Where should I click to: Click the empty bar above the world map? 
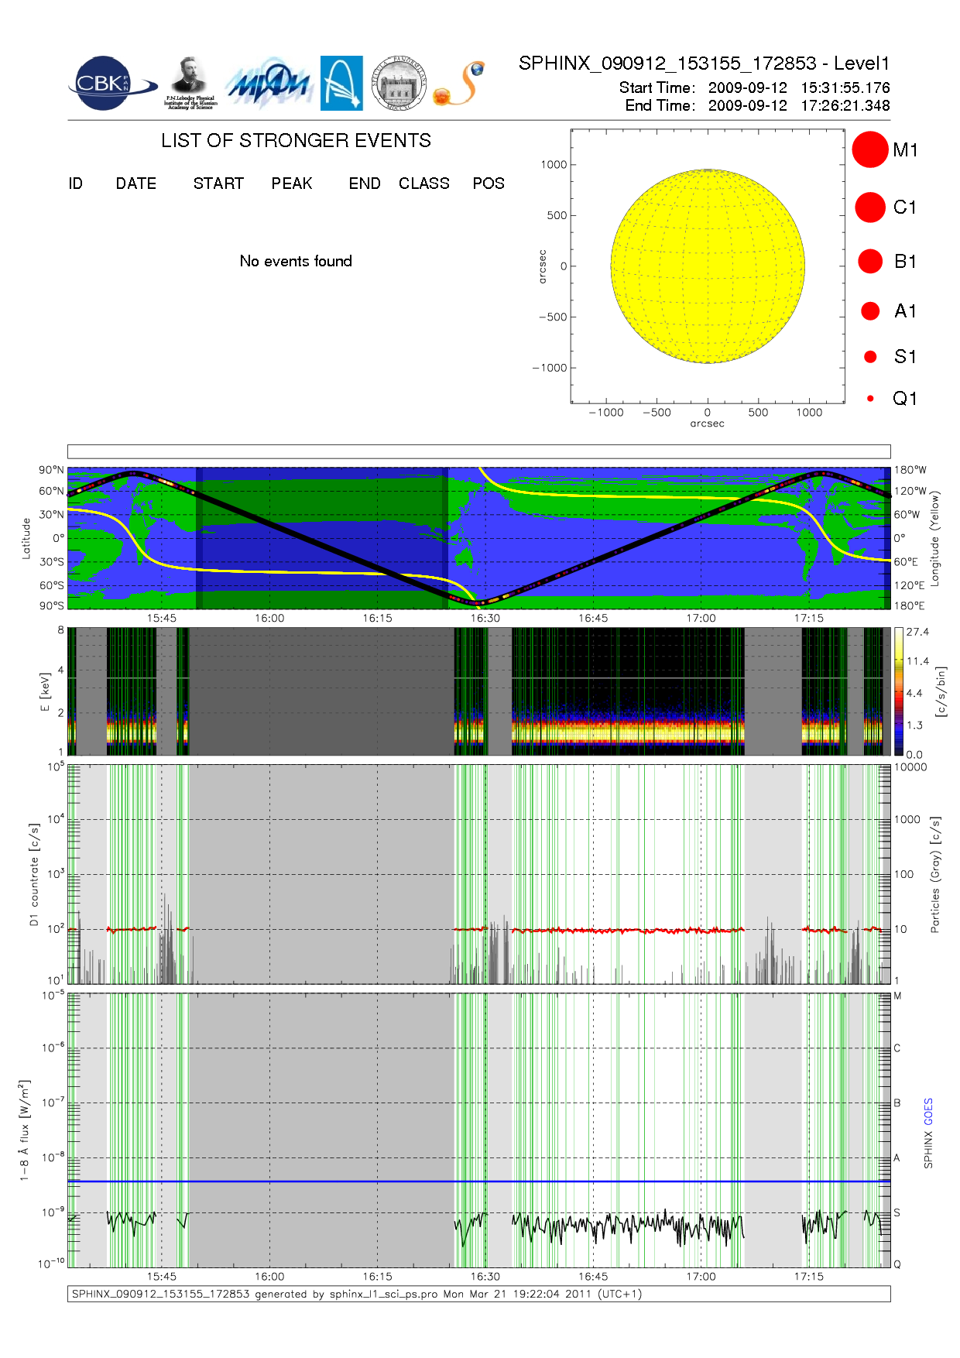[x=478, y=451]
